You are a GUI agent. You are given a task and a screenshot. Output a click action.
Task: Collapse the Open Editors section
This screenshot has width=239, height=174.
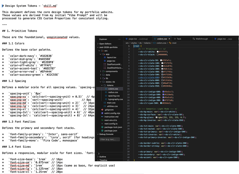tap(105, 44)
